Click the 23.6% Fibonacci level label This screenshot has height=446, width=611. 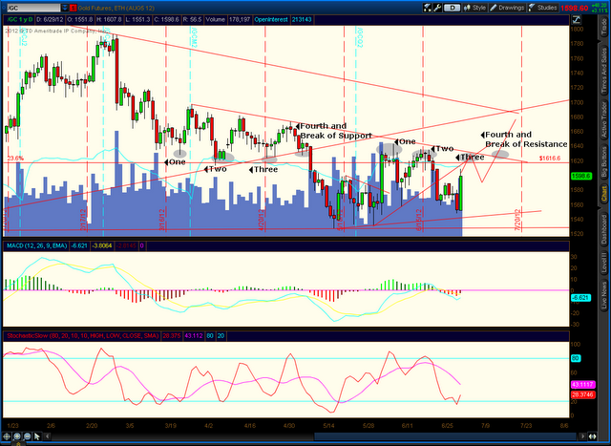point(15,159)
